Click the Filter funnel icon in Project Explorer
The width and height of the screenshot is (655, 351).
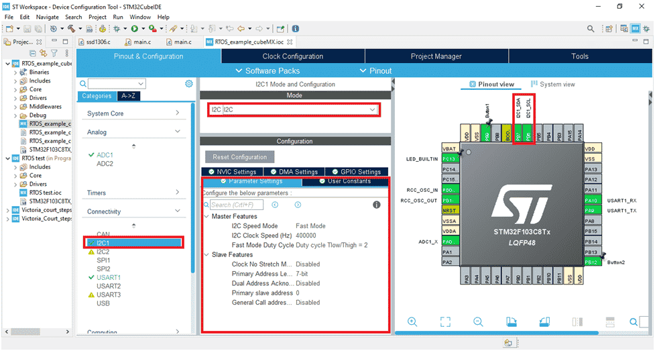pos(54,53)
